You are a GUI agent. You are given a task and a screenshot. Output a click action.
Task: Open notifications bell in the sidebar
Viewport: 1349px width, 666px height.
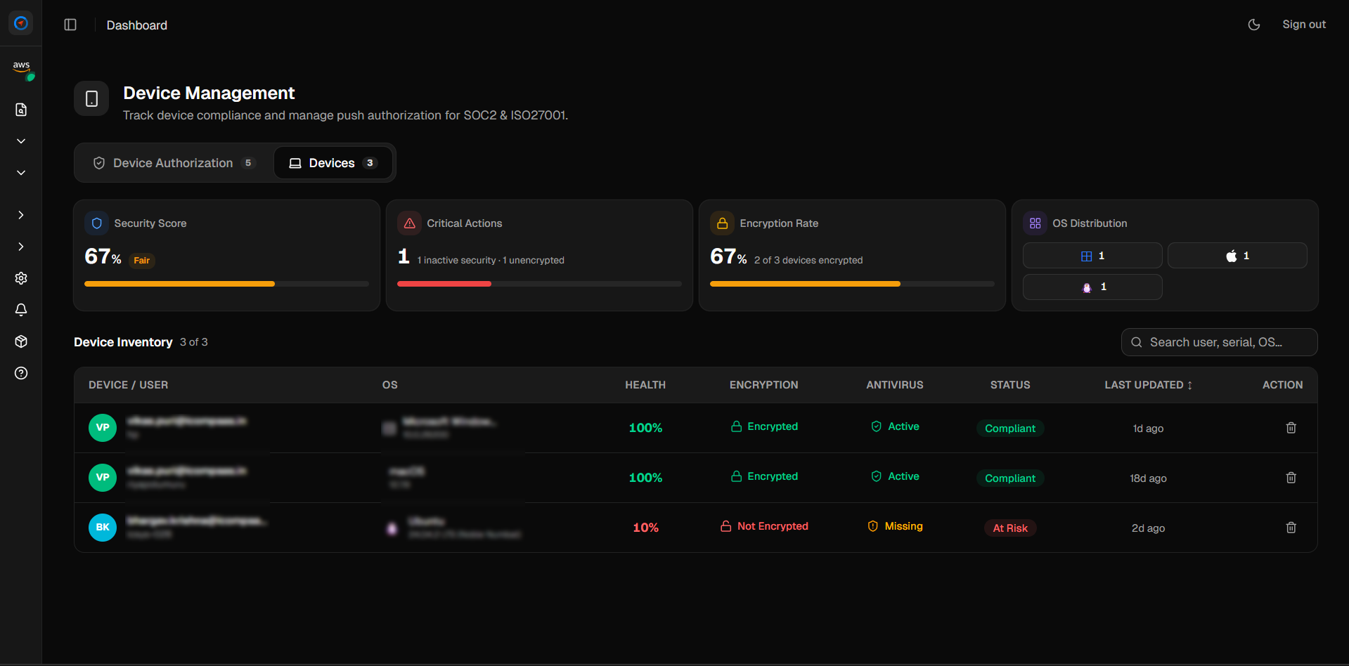(21, 310)
